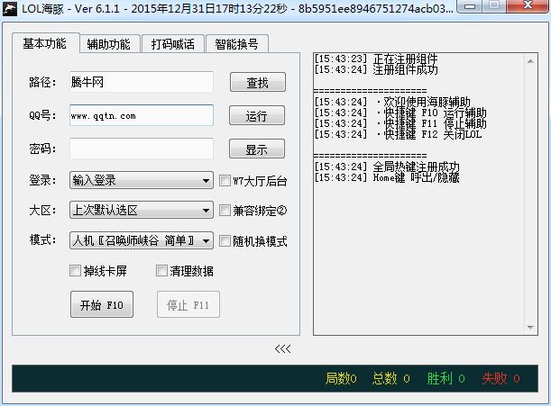
Task: Open the 模式 game mode dropdown
Action: pos(141,240)
